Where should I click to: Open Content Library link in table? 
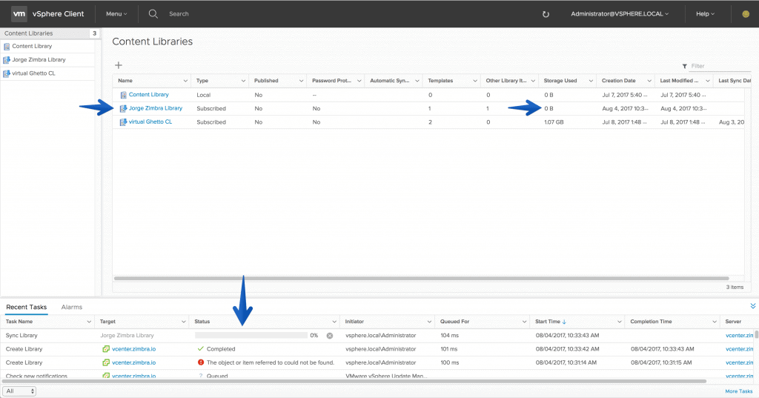pos(148,95)
